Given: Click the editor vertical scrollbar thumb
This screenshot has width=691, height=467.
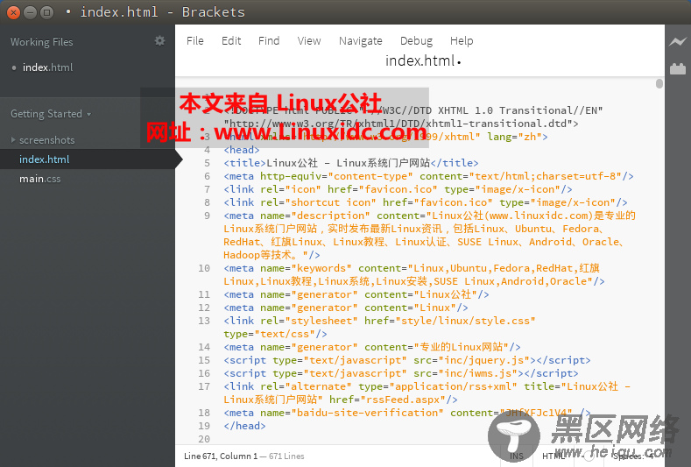Looking at the screenshot, I should coord(659,83).
